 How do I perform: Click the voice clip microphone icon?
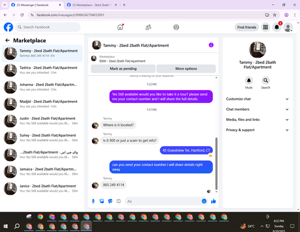click(x=93, y=201)
